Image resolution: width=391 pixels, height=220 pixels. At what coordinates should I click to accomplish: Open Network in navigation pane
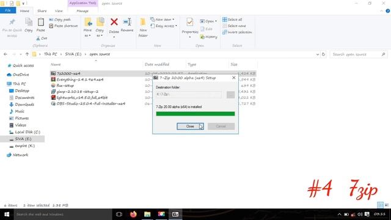(20, 155)
